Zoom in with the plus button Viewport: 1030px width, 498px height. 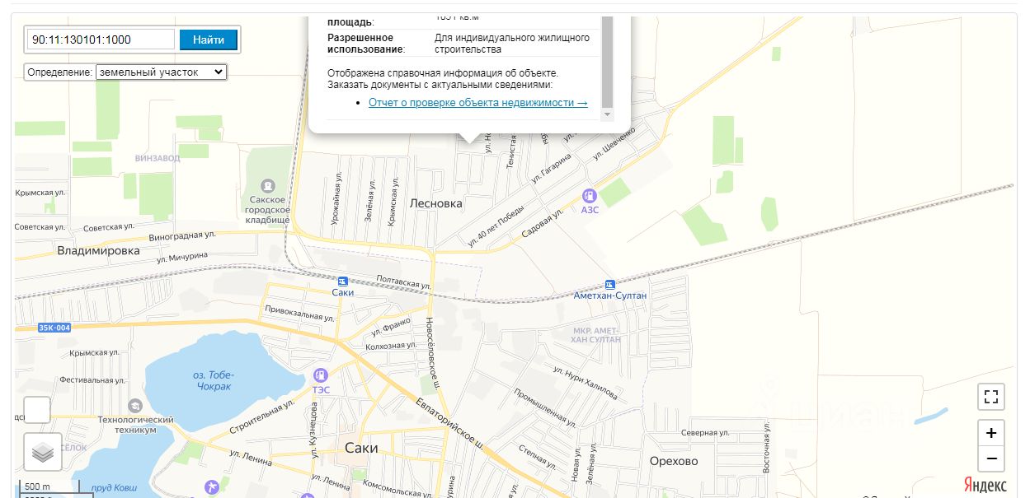[x=991, y=433]
